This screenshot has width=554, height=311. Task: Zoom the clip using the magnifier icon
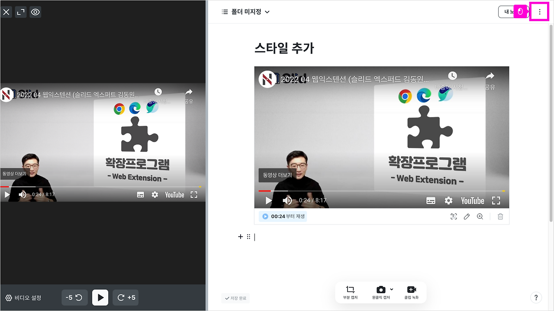[x=480, y=216]
